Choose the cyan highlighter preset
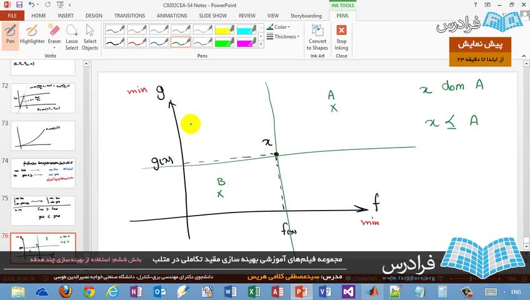 point(246,30)
